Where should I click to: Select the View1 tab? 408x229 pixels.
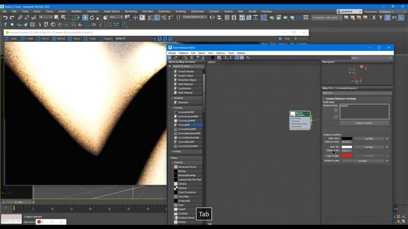pos(212,62)
